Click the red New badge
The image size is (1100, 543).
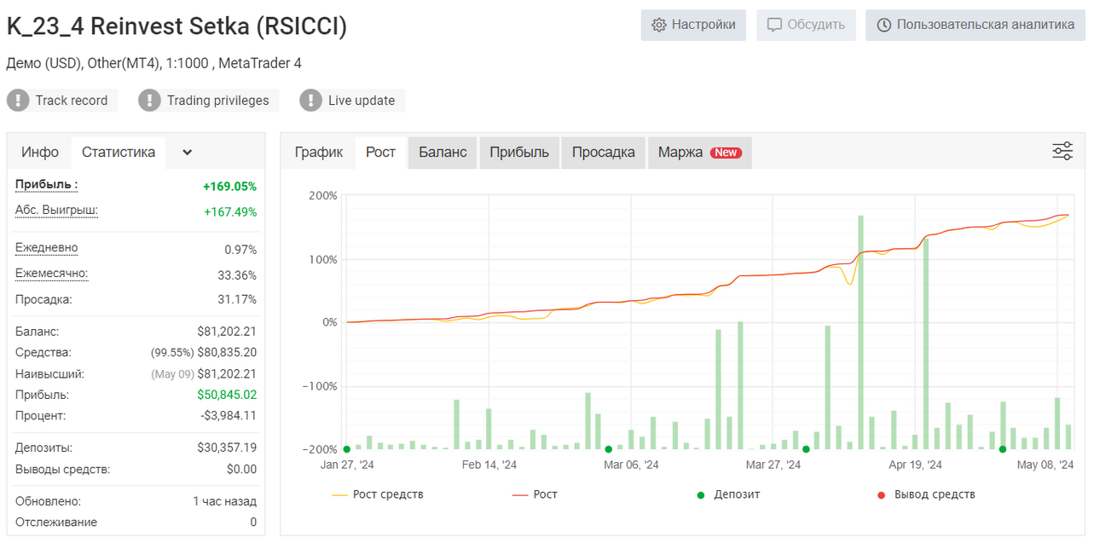[x=726, y=153]
